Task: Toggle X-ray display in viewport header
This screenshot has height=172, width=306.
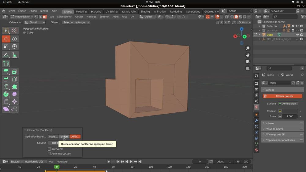Action: 226,17
